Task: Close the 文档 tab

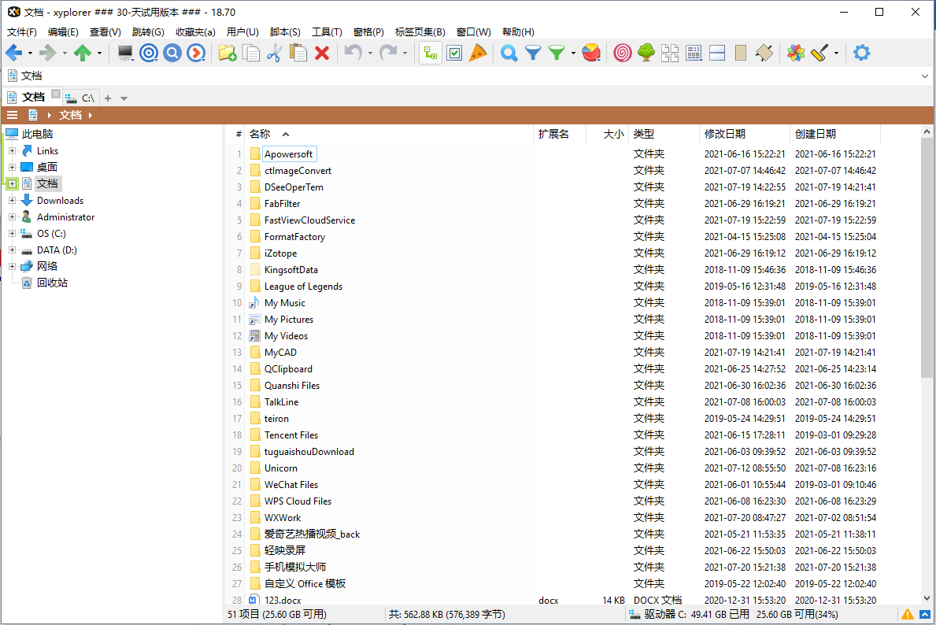Action: (56, 94)
